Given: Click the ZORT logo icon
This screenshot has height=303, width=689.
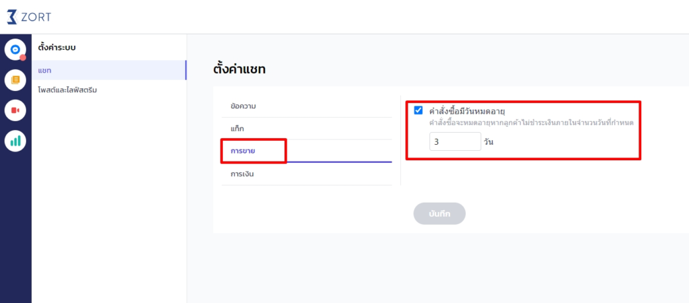Looking at the screenshot, I should [x=13, y=17].
